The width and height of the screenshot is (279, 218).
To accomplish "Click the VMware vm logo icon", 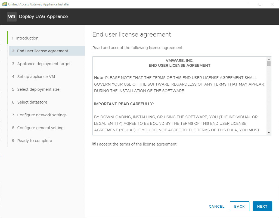I will [11, 17].
